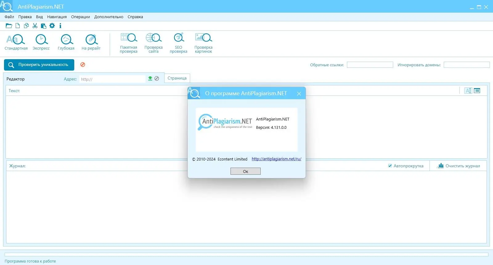Open Проверка картинок
Viewport: 493px width, 265px height.
203,43
